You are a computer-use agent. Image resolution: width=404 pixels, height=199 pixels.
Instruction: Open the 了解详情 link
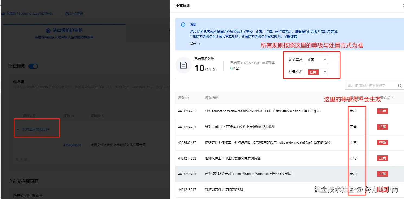(290, 36)
